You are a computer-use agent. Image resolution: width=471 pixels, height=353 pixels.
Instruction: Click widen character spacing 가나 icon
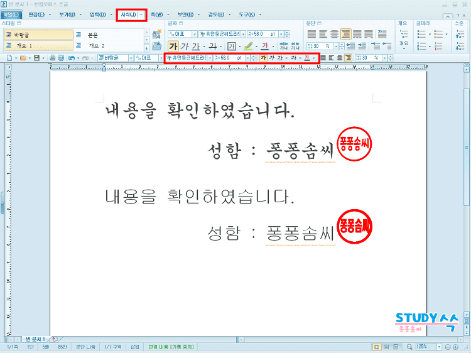click(x=295, y=46)
